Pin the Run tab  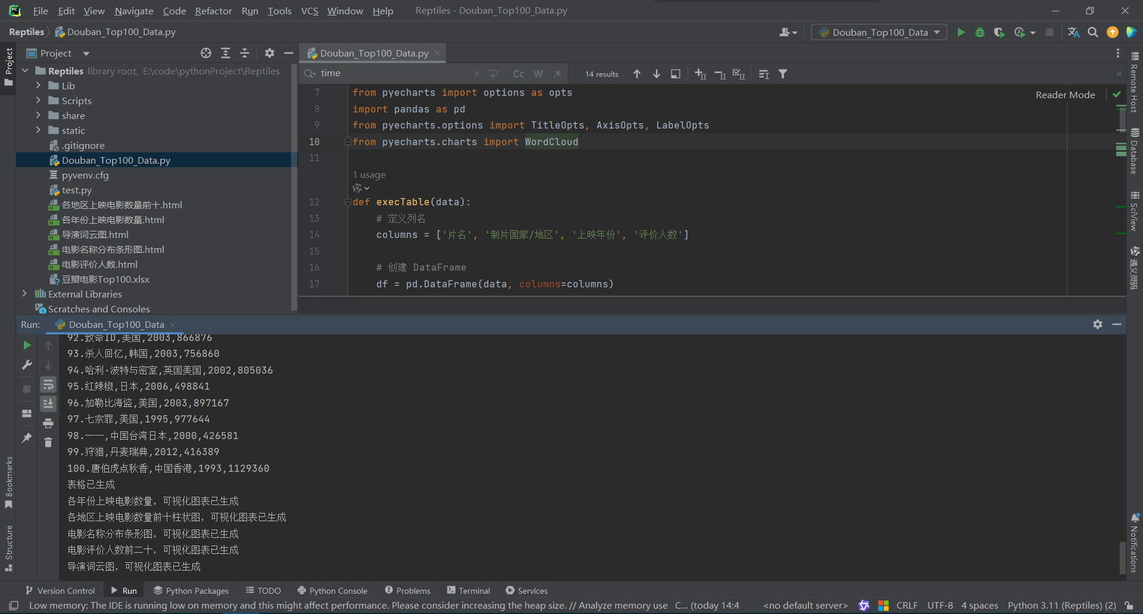tap(27, 438)
